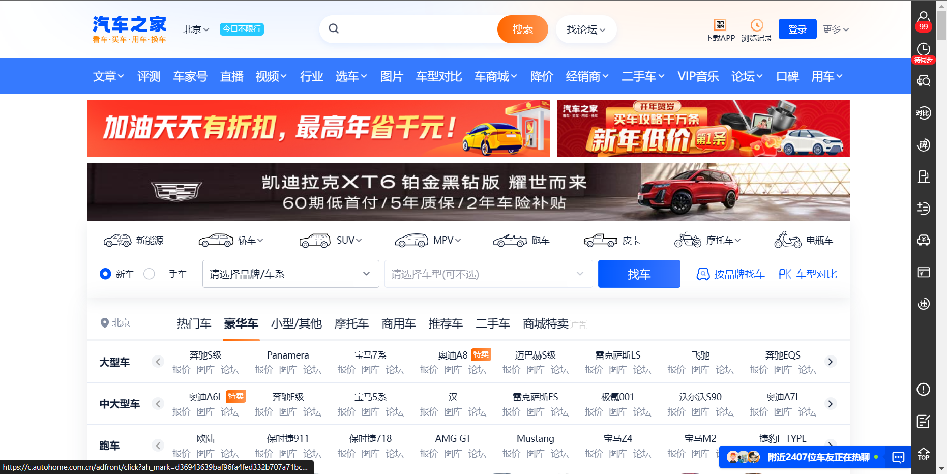The width and height of the screenshot is (947, 474).
Task: Click the Autohome logo
Action: point(129,29)
